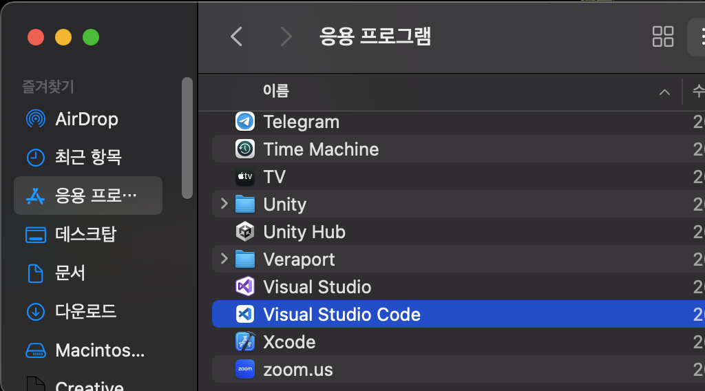Click the AirDrop sidebar icon

(36, 119)
